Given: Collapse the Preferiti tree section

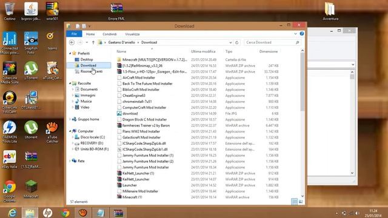Looking at the screenshot, I should pyautogui.click(x=70, y=53).
